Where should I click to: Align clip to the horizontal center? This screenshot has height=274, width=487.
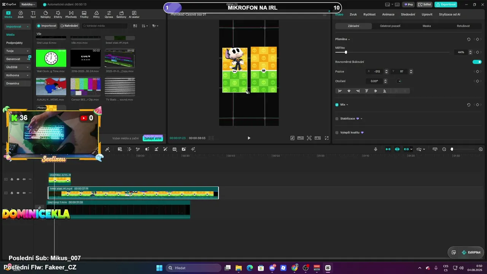pyautogui.click(x=349, y=91)
